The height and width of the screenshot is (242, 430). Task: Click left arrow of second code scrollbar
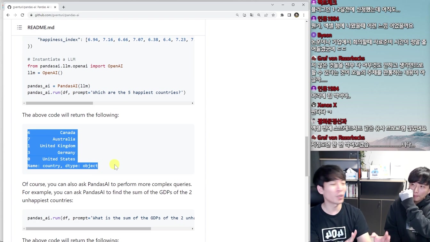[x=24, y=229]
